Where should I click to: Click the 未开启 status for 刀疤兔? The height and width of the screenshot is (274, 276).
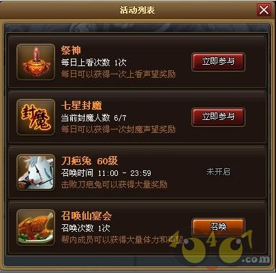coord(218,172)
